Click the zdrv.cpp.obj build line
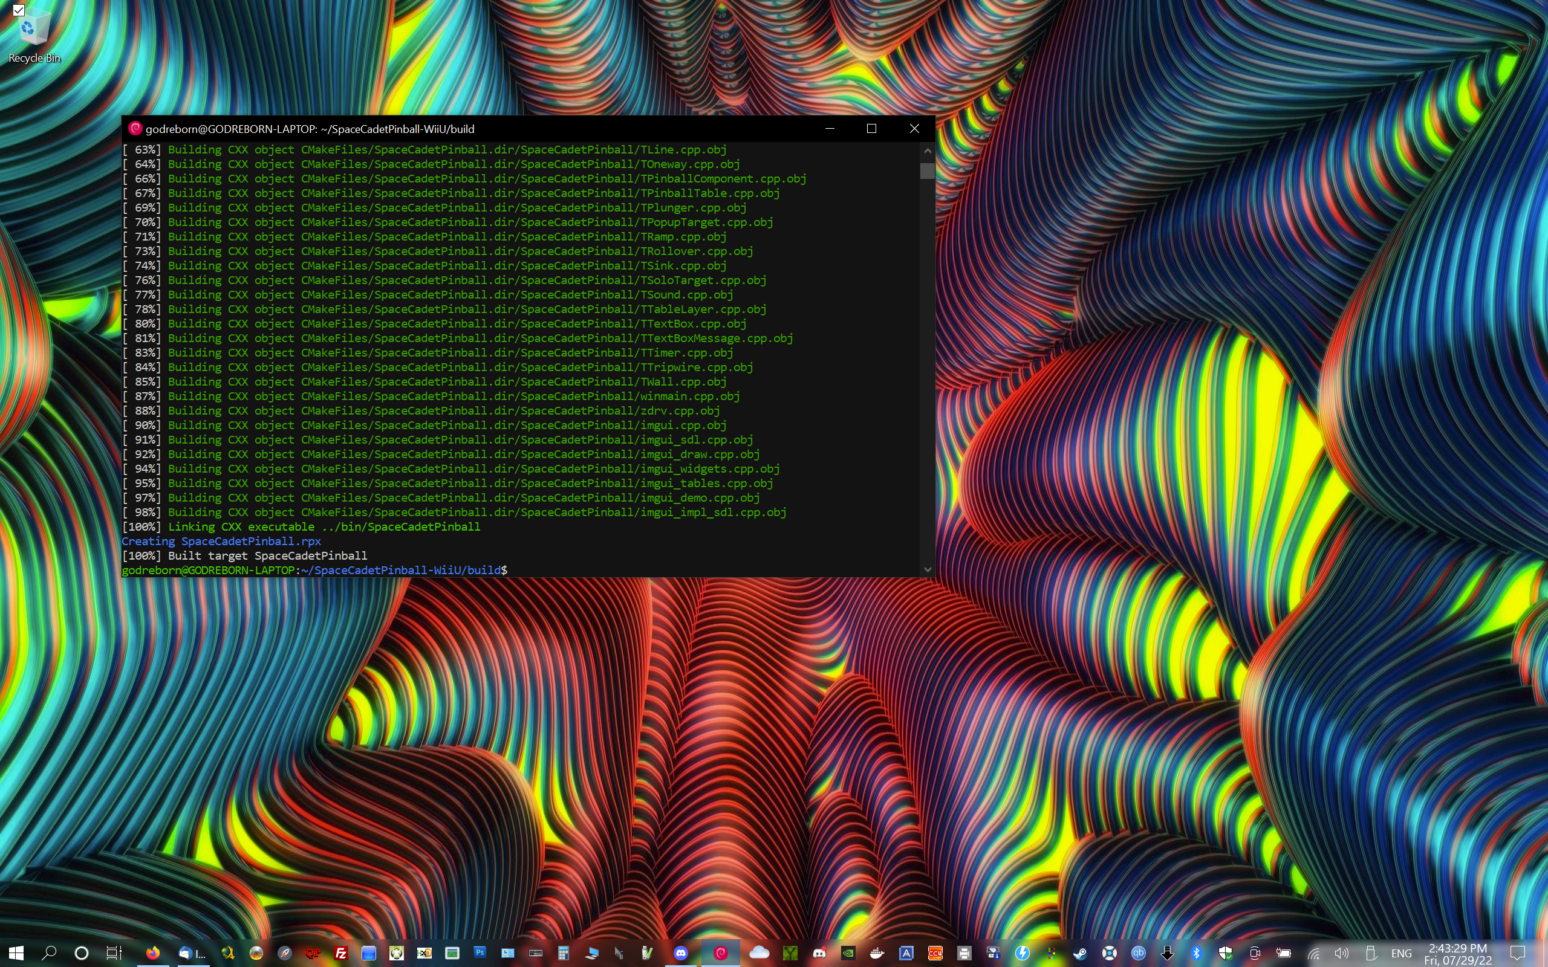The image size is (1548, 967). [421, 410]
